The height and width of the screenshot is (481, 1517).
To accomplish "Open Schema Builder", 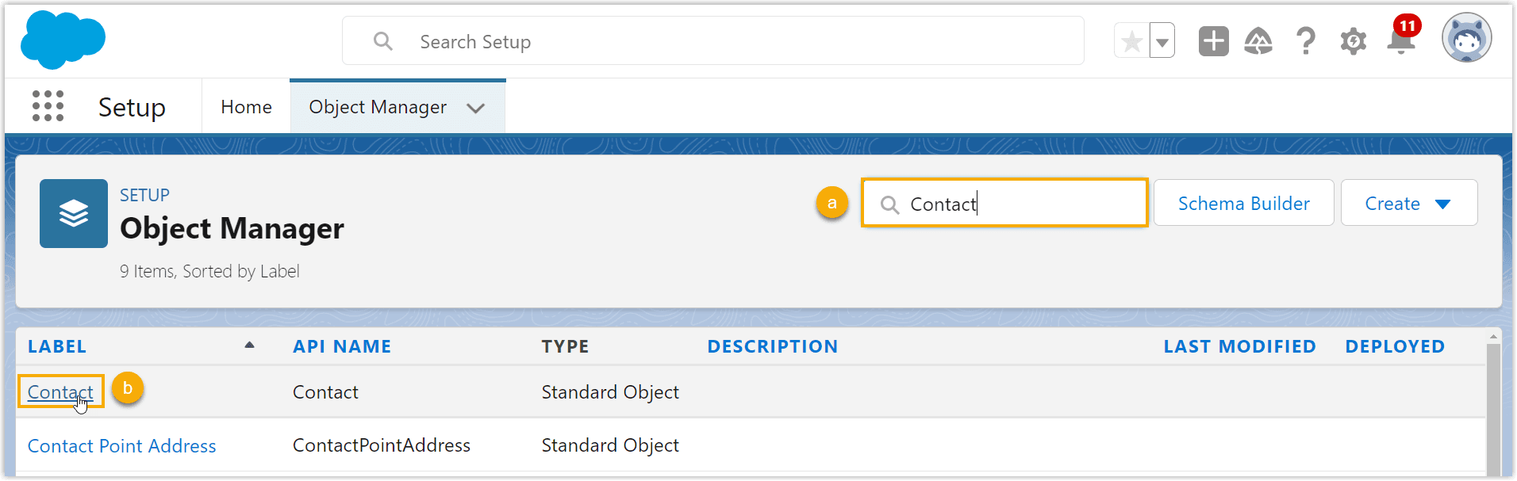I will point(1243,203).
